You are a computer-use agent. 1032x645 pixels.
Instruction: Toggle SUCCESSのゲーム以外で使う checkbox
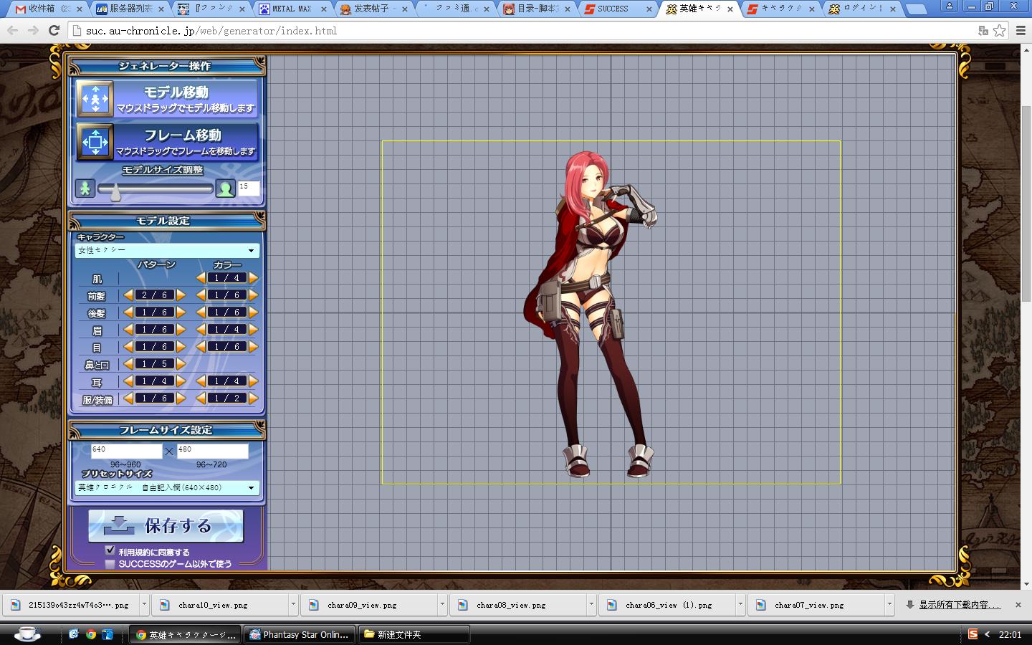pos(110,563)
